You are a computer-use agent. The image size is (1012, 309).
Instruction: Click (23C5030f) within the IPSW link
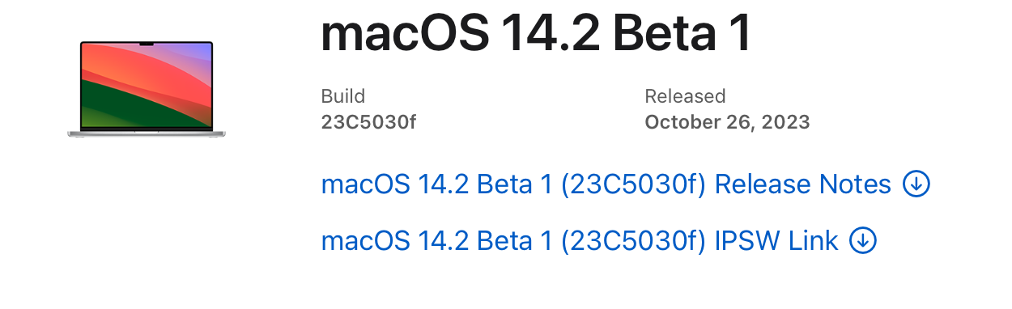tap(634, 240)
